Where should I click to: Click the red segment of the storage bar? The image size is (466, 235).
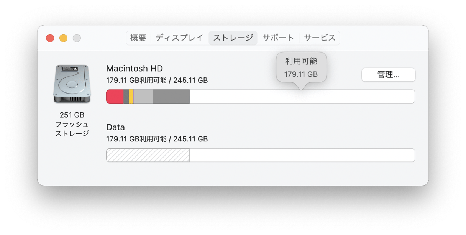[115, 97]
